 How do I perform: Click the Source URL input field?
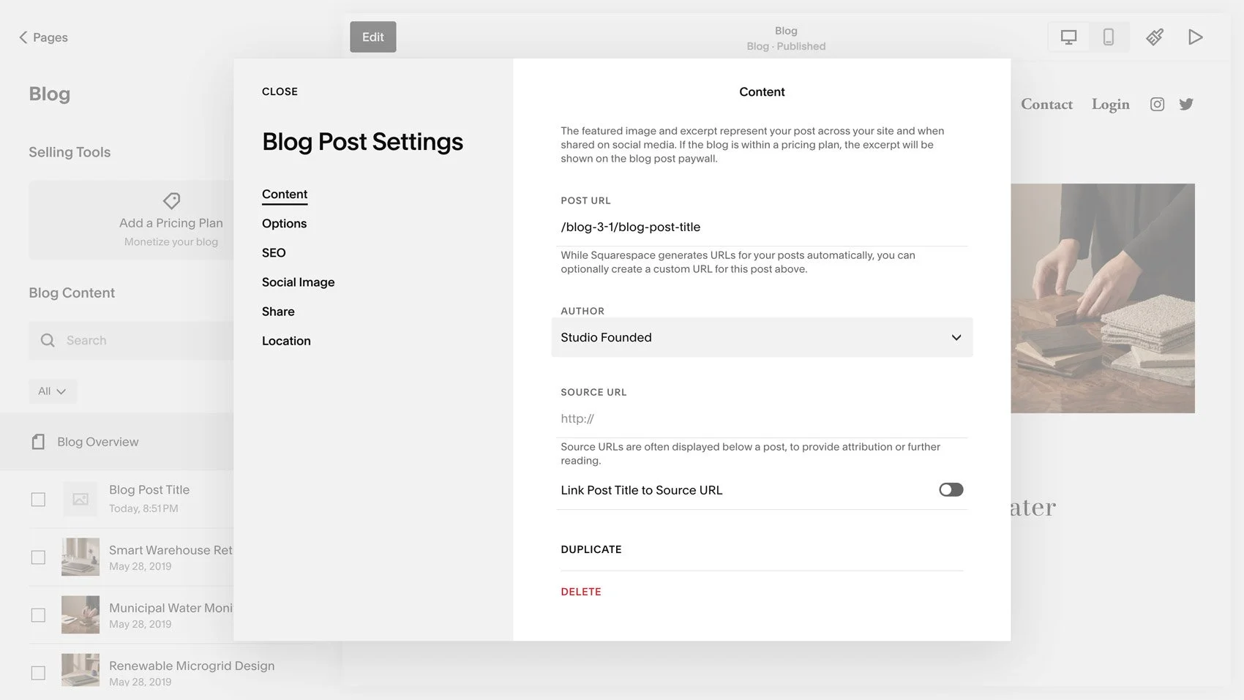(x=762, y=419)
